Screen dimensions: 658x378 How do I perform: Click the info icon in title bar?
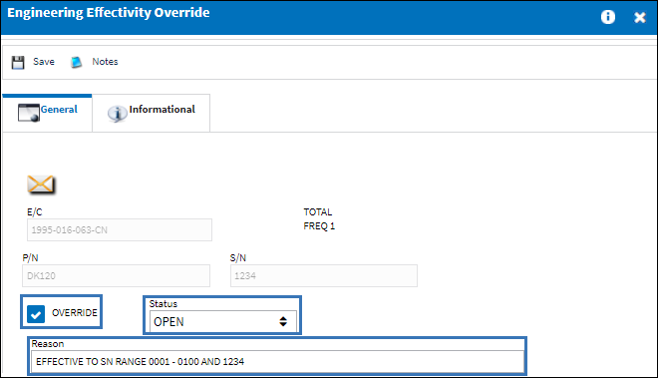[607, 17]
